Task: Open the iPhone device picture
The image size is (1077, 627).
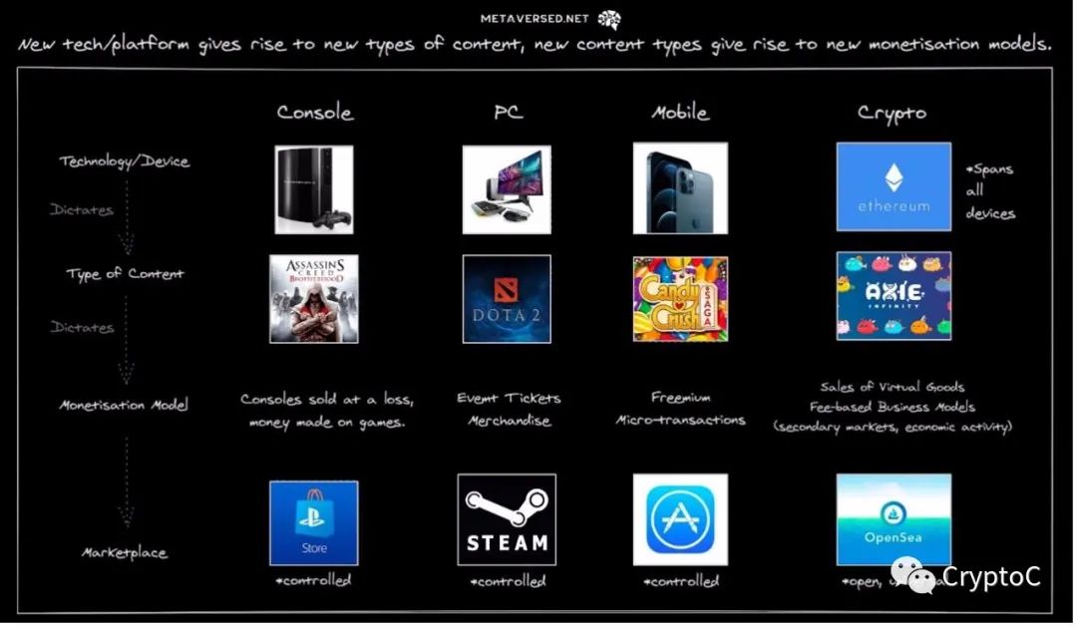Action: tap(679, 188)
